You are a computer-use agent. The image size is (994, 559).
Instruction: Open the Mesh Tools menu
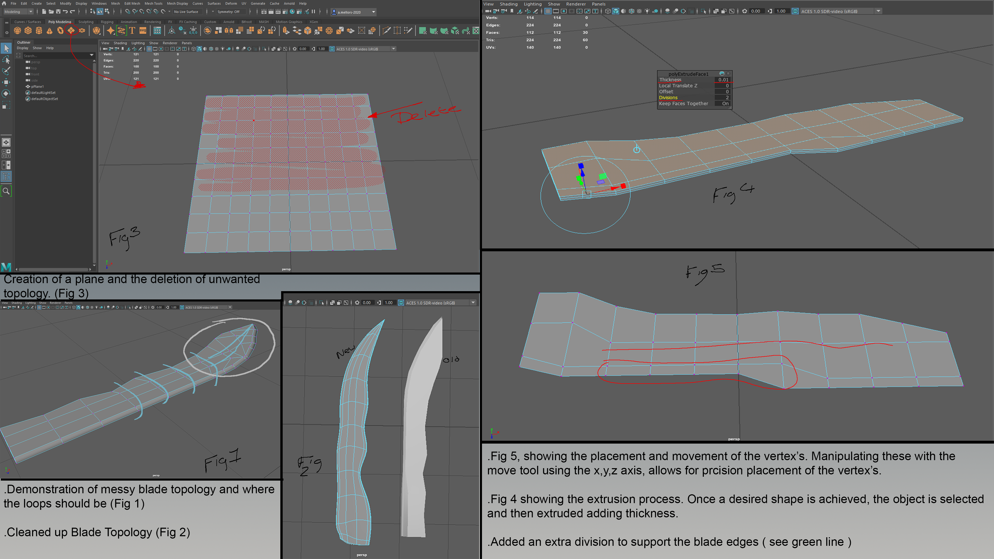click(153, 3)
